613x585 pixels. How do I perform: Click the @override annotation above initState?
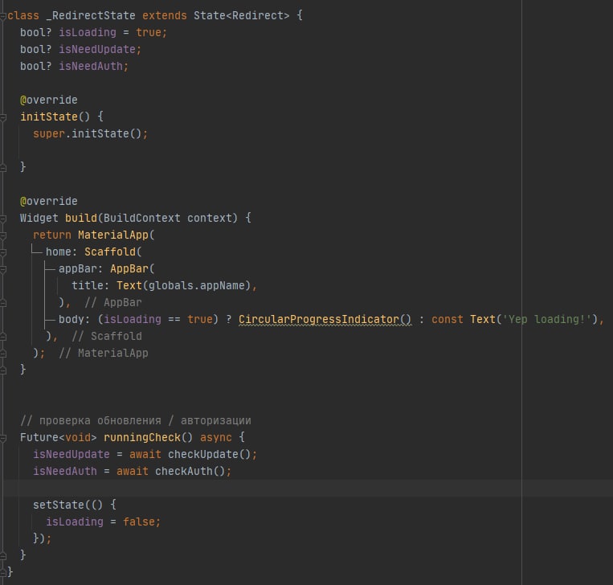point(49,100)
